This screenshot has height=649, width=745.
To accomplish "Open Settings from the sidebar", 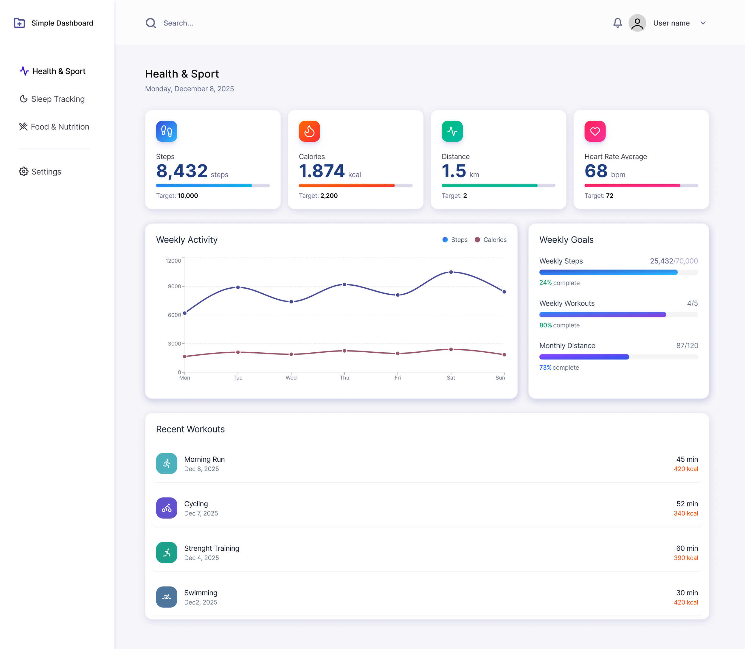I will coord(40,172).
